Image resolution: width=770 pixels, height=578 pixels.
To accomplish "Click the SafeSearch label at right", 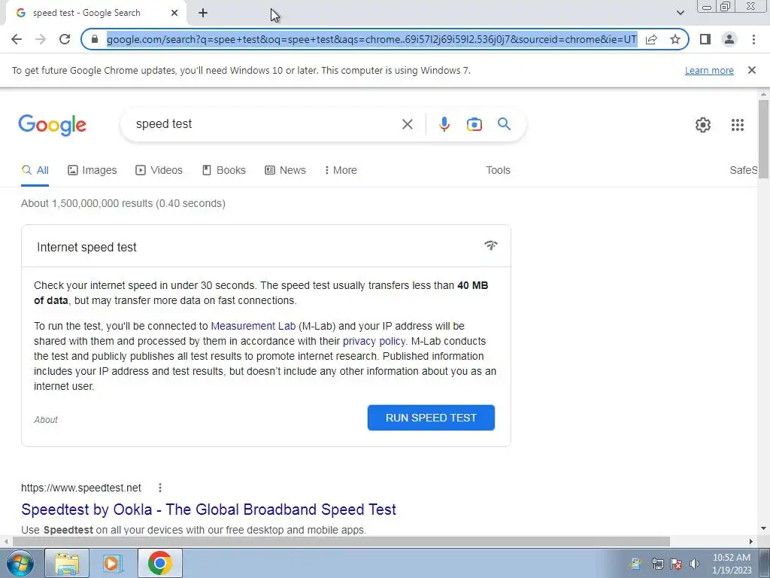I will click(744, 170).
